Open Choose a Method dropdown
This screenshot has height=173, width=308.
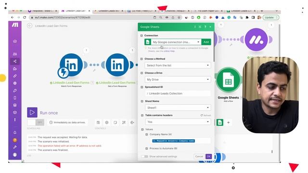[178, 65]
